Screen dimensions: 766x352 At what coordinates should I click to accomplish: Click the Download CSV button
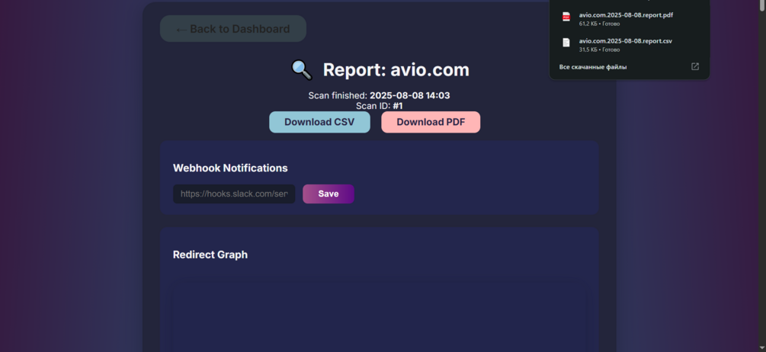point(319,122)
